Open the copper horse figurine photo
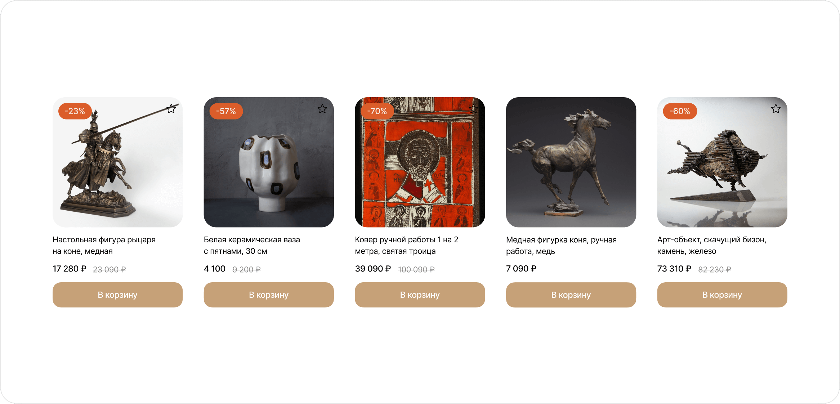The image size is (840, 404). point(571,162)
